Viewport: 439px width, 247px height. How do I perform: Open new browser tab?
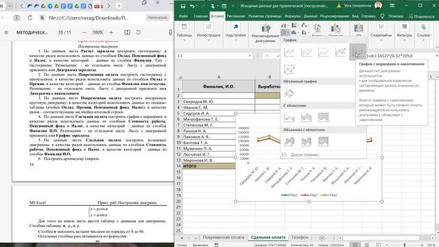tap(119, 6)
